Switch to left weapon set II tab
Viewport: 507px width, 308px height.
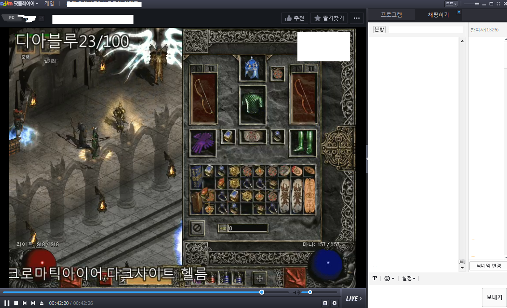coord(211,68)
